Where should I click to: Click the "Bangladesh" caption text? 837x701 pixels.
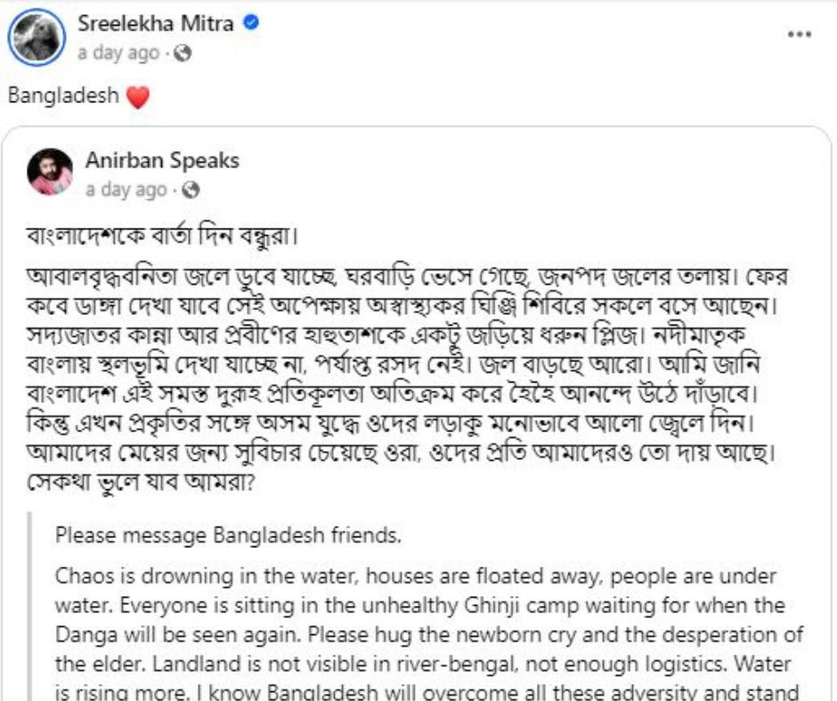point(63,95)
